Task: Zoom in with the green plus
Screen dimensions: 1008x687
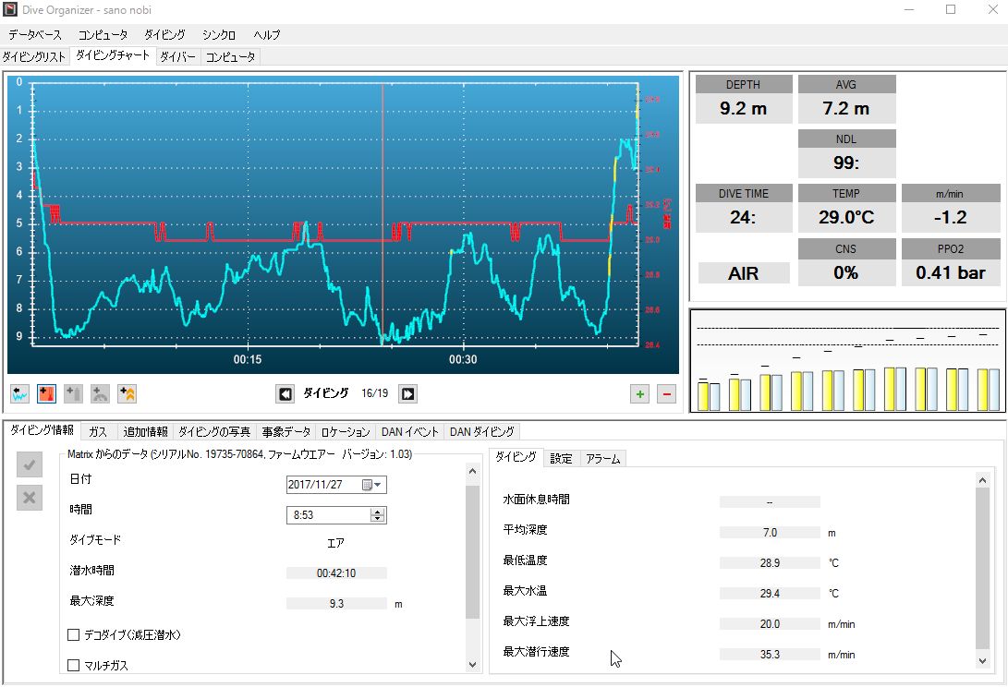Action: click(x=639, y=394)
